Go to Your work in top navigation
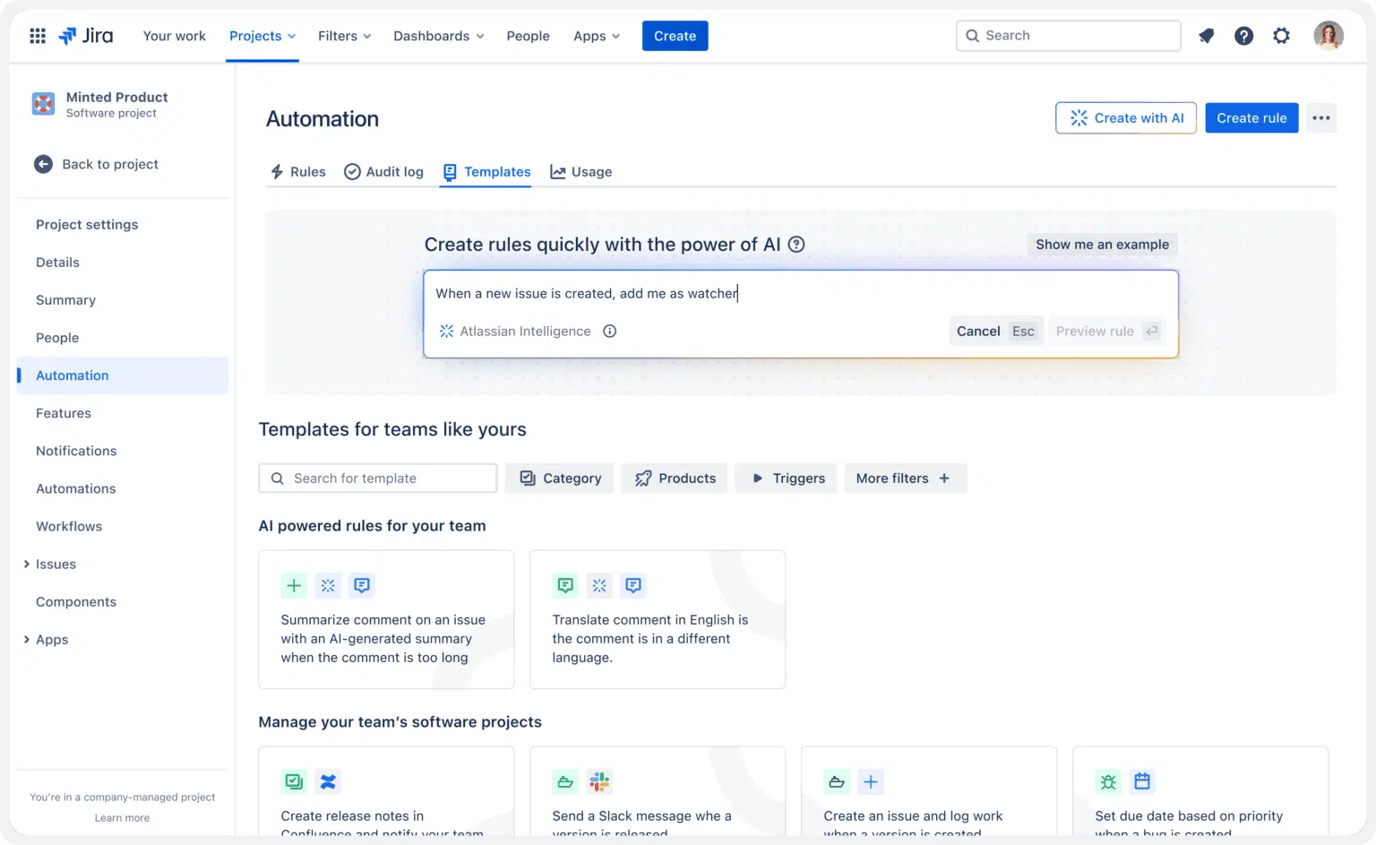Image resolution: width=1376 pixels, height=845 pixels. pyautogui.click(x=175, y=36)
